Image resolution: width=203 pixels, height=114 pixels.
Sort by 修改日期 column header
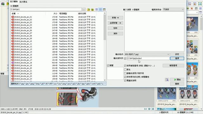tap(82, 14)
